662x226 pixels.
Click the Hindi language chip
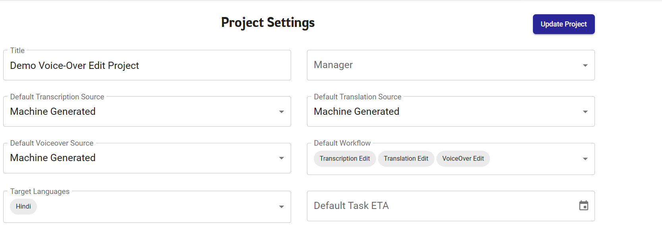point(23,207)
